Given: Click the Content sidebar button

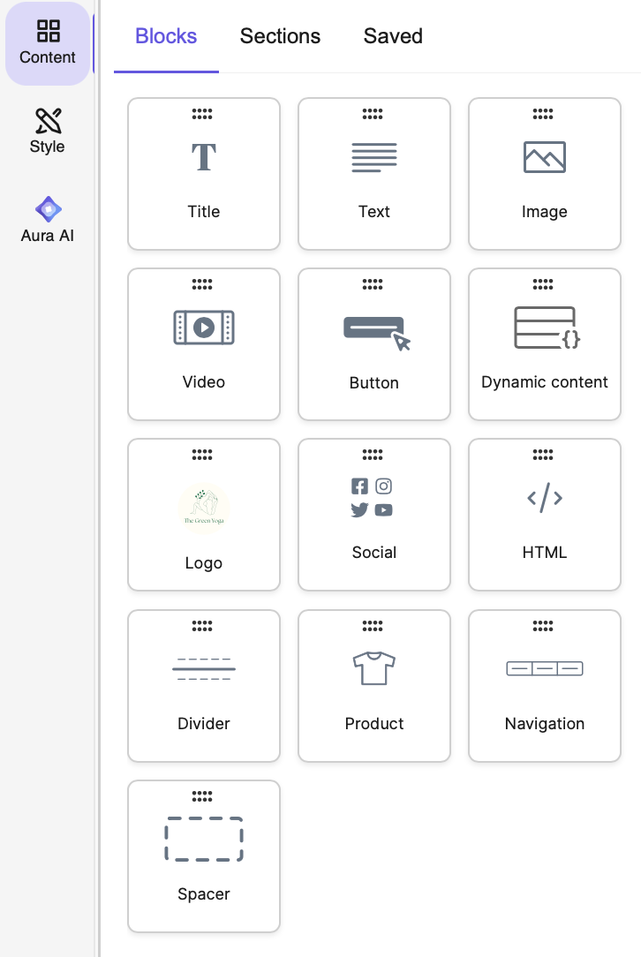Looking at the screenshot, I should tap(48, 43).
